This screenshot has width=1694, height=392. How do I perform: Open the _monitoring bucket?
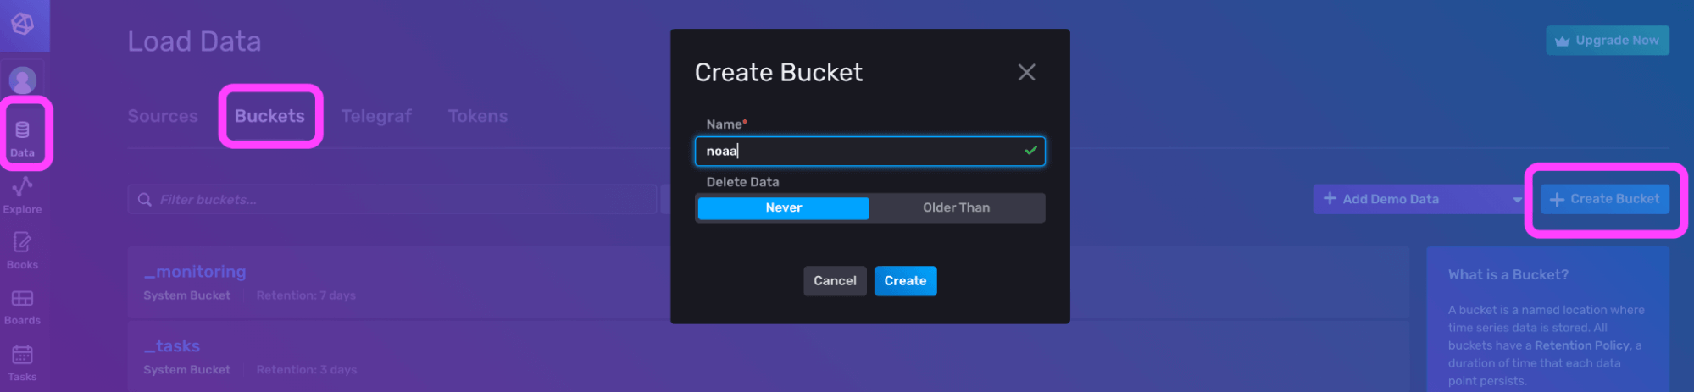tap(195, 272)
